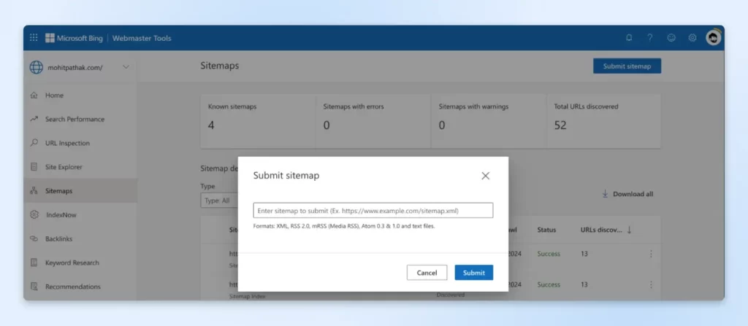
Task: Select IndexNow in the sidebar
Action: [60, 215]
